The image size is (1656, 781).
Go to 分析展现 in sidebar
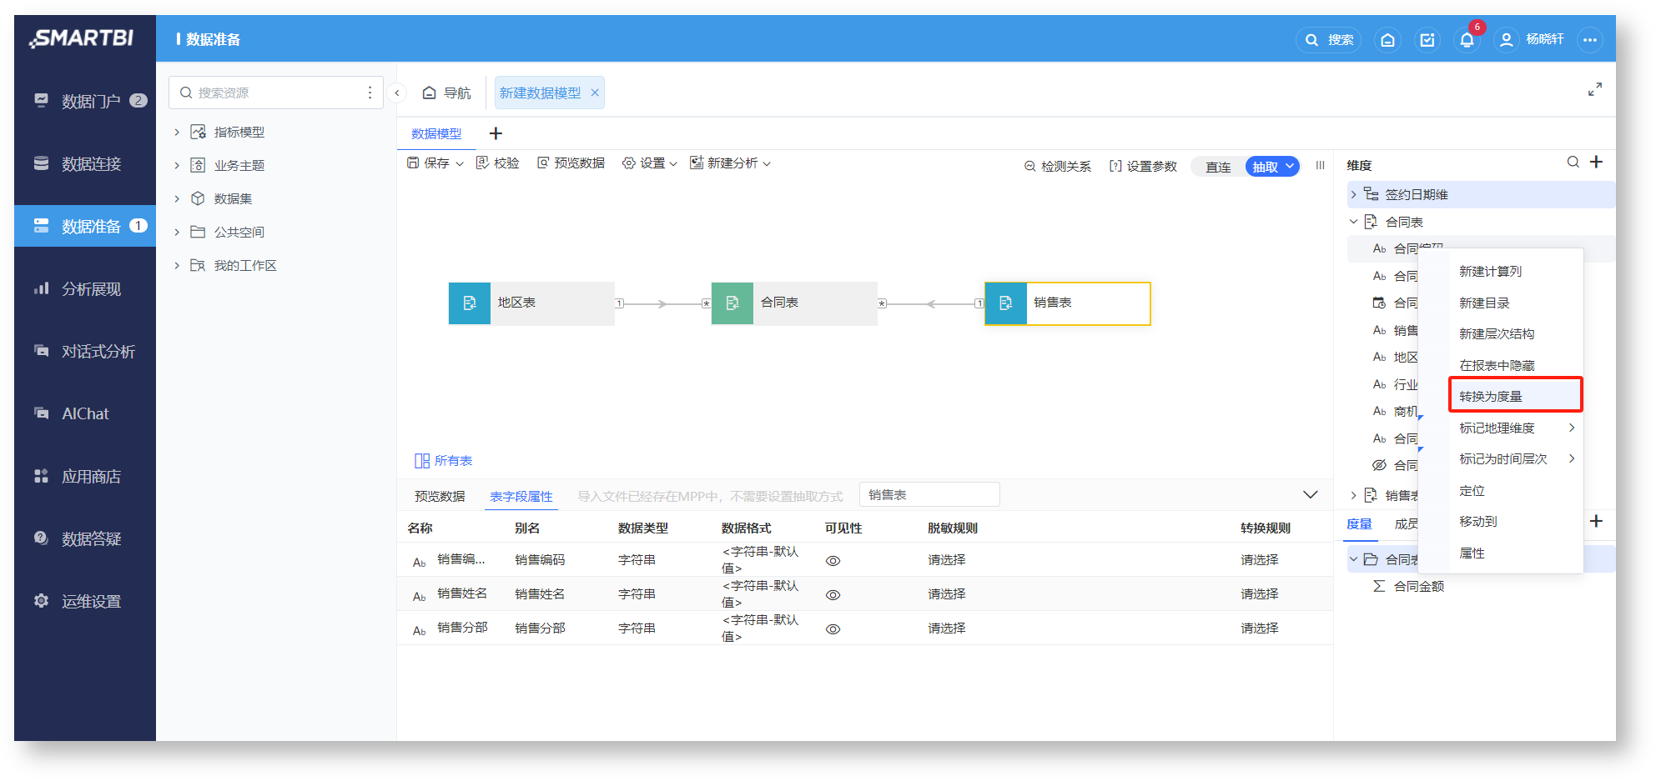tap(85, 288)
